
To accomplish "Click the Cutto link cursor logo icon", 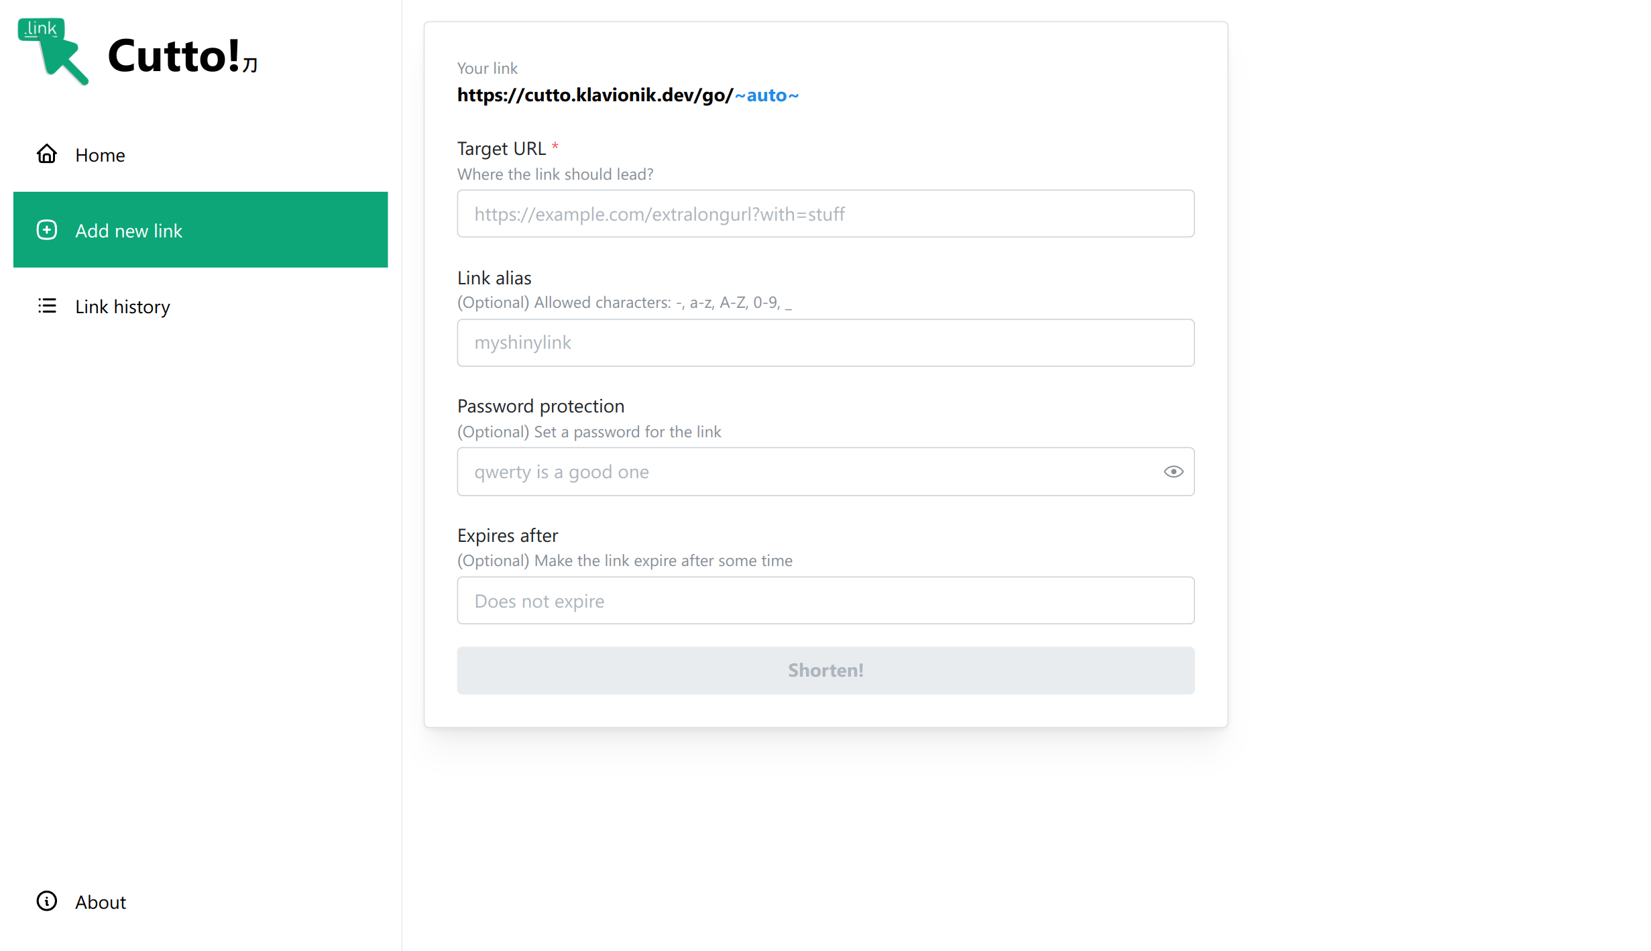I will tap(53, 52).
